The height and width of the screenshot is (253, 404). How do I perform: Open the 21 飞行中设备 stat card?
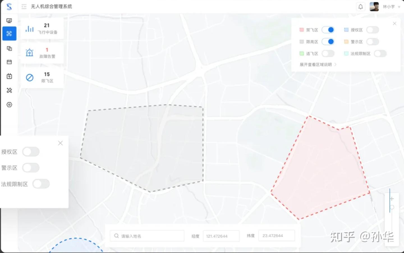pyautogui.click(x=42, y=28)
